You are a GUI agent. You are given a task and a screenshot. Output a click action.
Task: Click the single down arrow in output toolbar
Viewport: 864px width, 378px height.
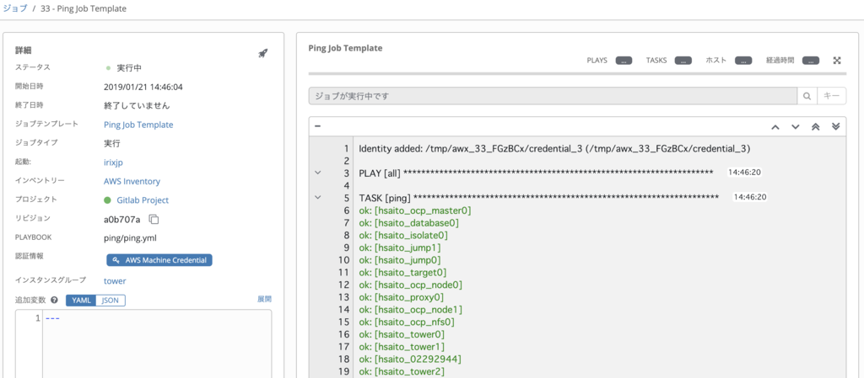pyautogui.click(x=795, y=126)
